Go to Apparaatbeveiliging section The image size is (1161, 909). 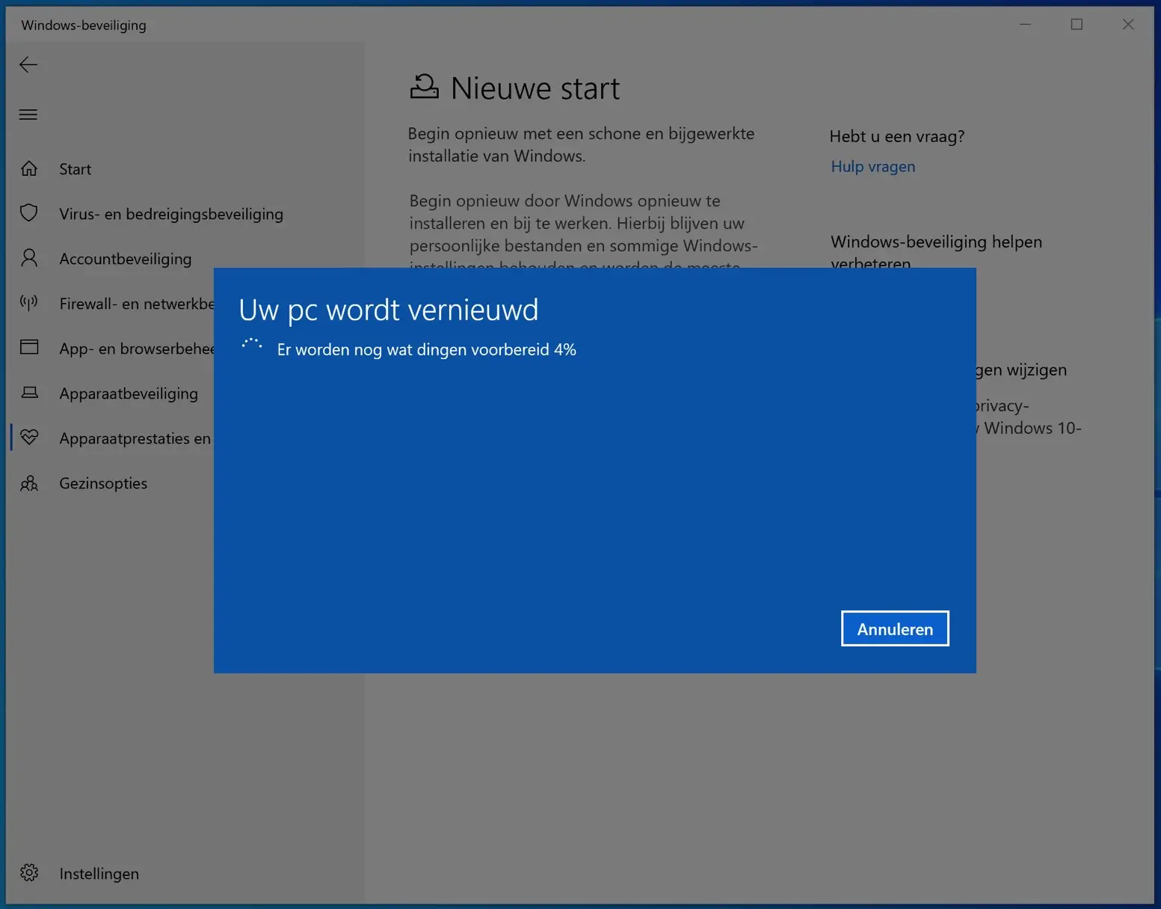[x=129, y=394]
